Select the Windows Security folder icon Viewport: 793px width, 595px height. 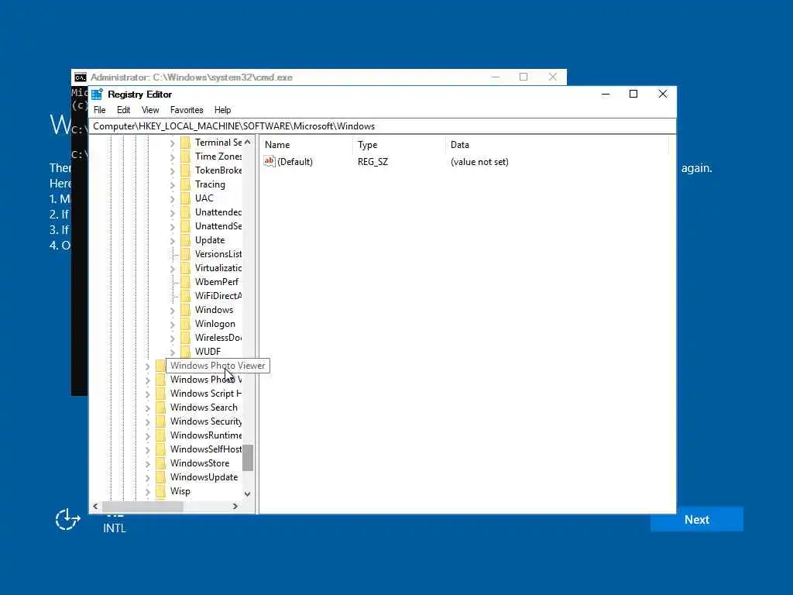(x=161, y=421)
